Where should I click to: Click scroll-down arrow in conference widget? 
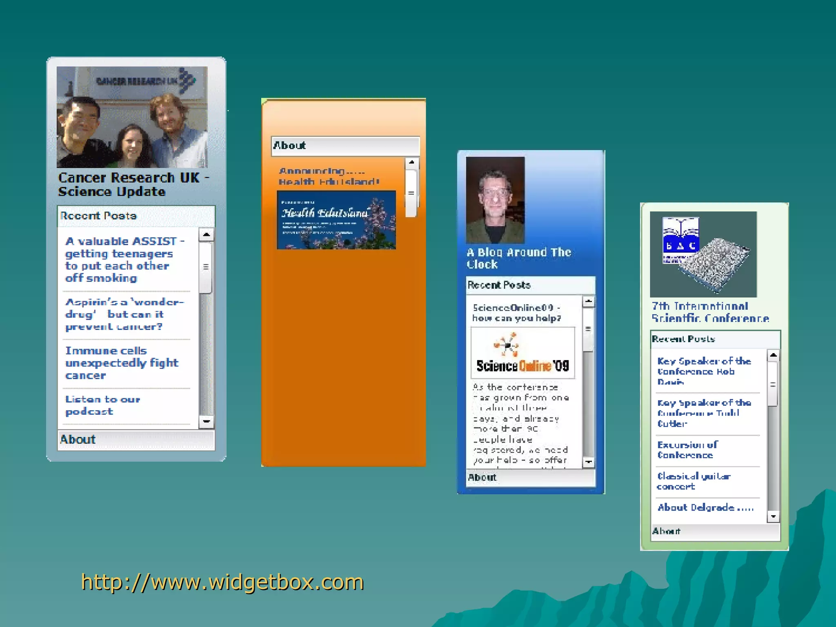[x=773, y=516]
